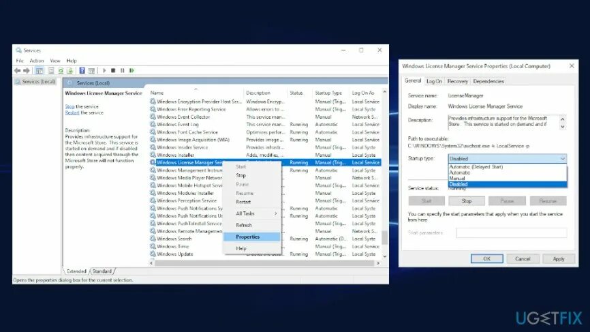Click gear icon beside Windows Modules Installer
590x332 pixels.
click(x=153, y=193)
